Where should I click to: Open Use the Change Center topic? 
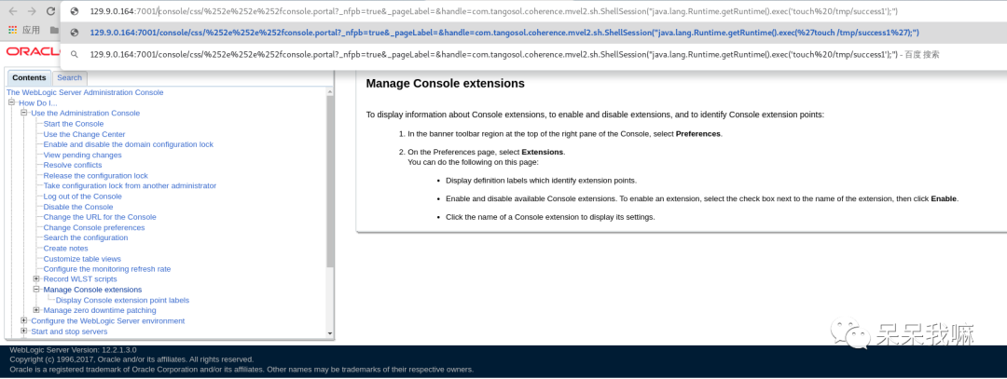click(x=84, y=134)
